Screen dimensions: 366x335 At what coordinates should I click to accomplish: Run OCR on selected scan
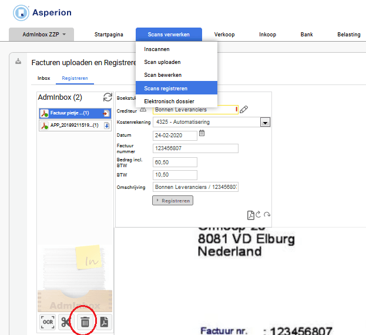[x=48, y=322]
